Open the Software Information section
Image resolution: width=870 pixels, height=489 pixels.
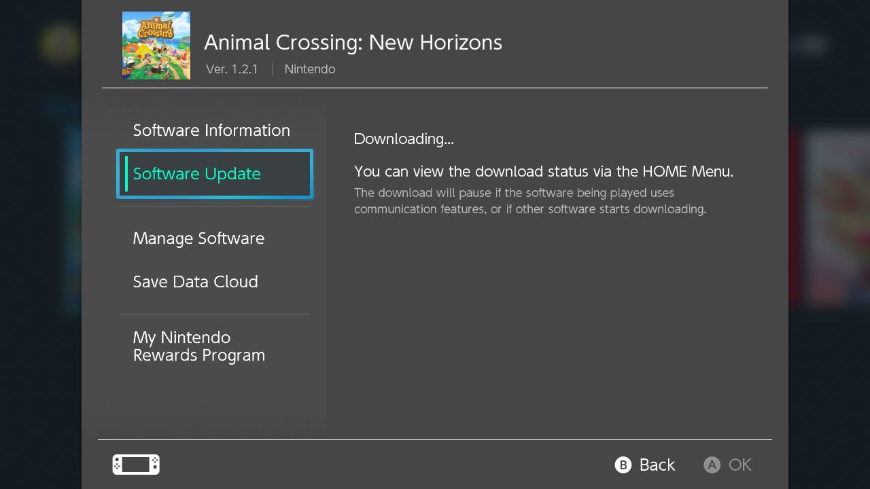211,130
